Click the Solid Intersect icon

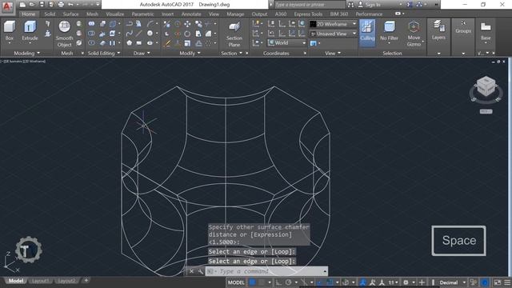tap(92, 42)
